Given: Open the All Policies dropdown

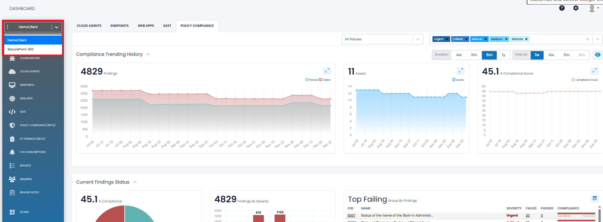Looking at the screenshot, I should [x=382, y=39].
